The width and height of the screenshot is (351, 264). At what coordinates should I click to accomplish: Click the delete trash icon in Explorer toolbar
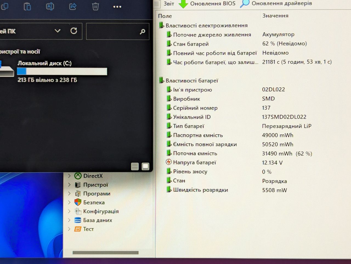tap(95, 6)
